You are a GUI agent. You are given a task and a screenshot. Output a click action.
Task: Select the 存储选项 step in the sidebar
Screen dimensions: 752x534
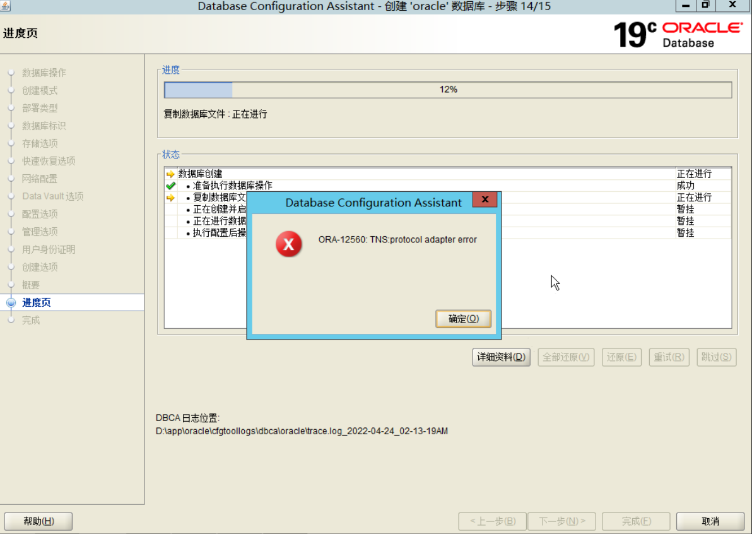(x=39, y=143)
